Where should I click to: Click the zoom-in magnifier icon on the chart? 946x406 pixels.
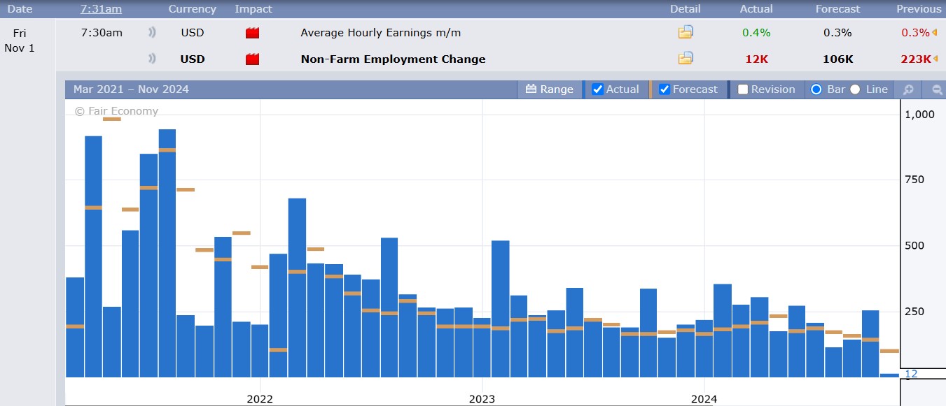[x=908, y=89]
